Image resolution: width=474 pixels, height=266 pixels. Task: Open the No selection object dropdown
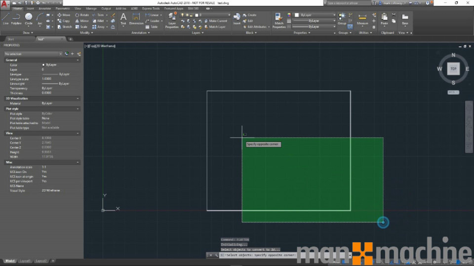33,54
